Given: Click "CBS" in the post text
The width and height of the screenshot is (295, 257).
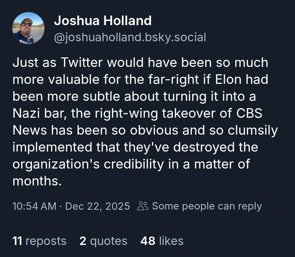Looking at the screenshot, I should (x=249, y=114).
